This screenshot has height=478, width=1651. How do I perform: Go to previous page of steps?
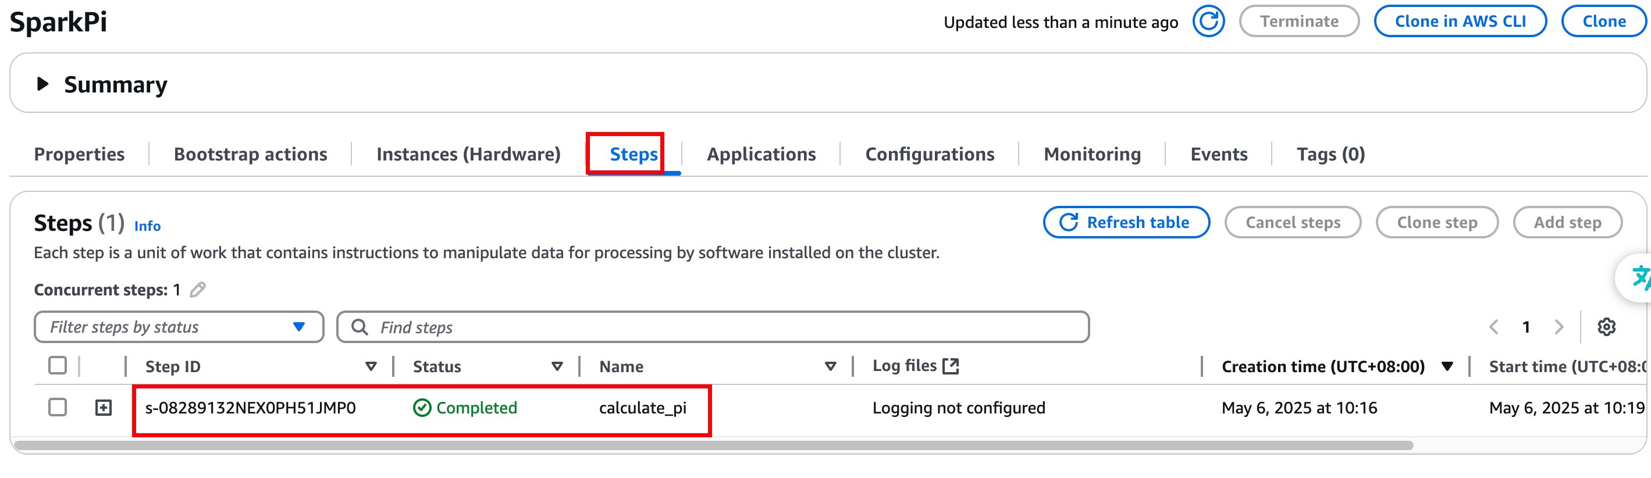(x=1493, y=327)
